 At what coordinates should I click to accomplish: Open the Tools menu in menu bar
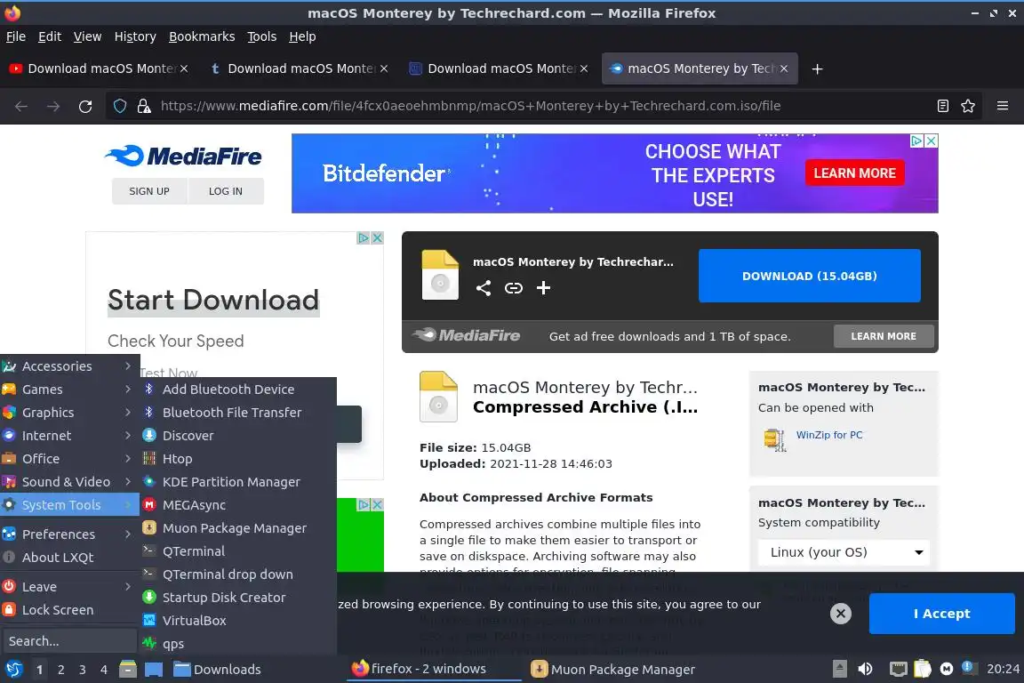tap(262, 36)
